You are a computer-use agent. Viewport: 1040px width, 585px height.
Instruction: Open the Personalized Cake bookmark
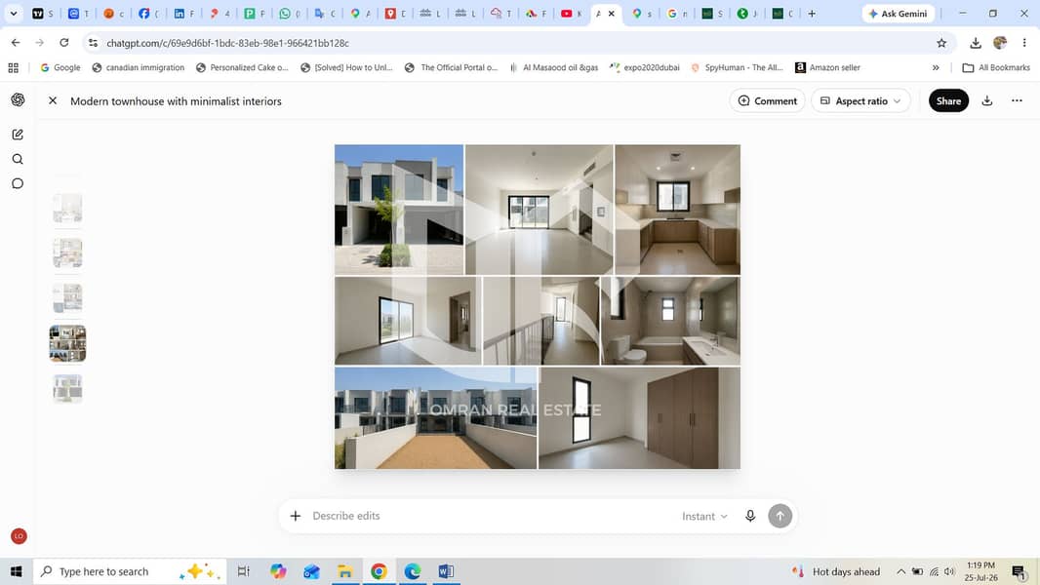[x=243, y=67]
